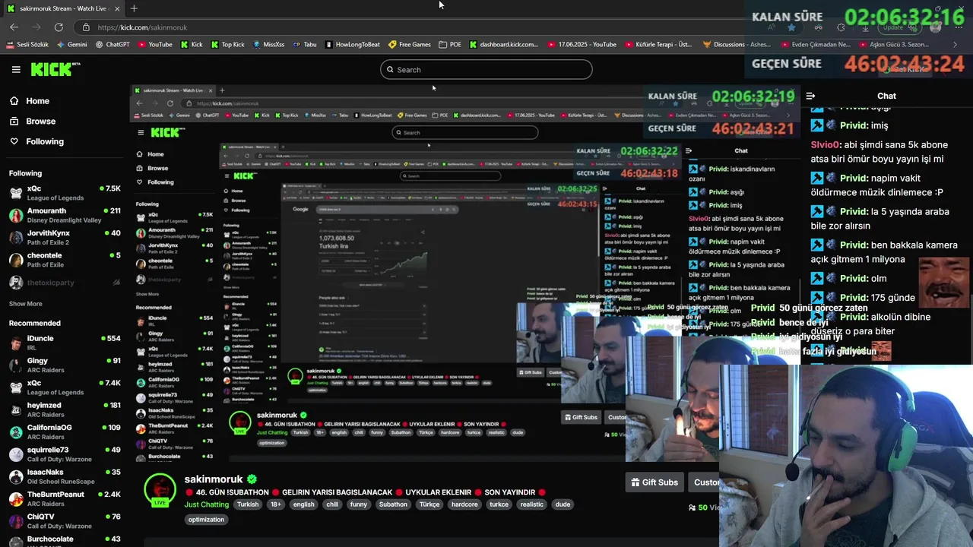Click the Following heart icon
973x547 pixels.
coord(14,141)
